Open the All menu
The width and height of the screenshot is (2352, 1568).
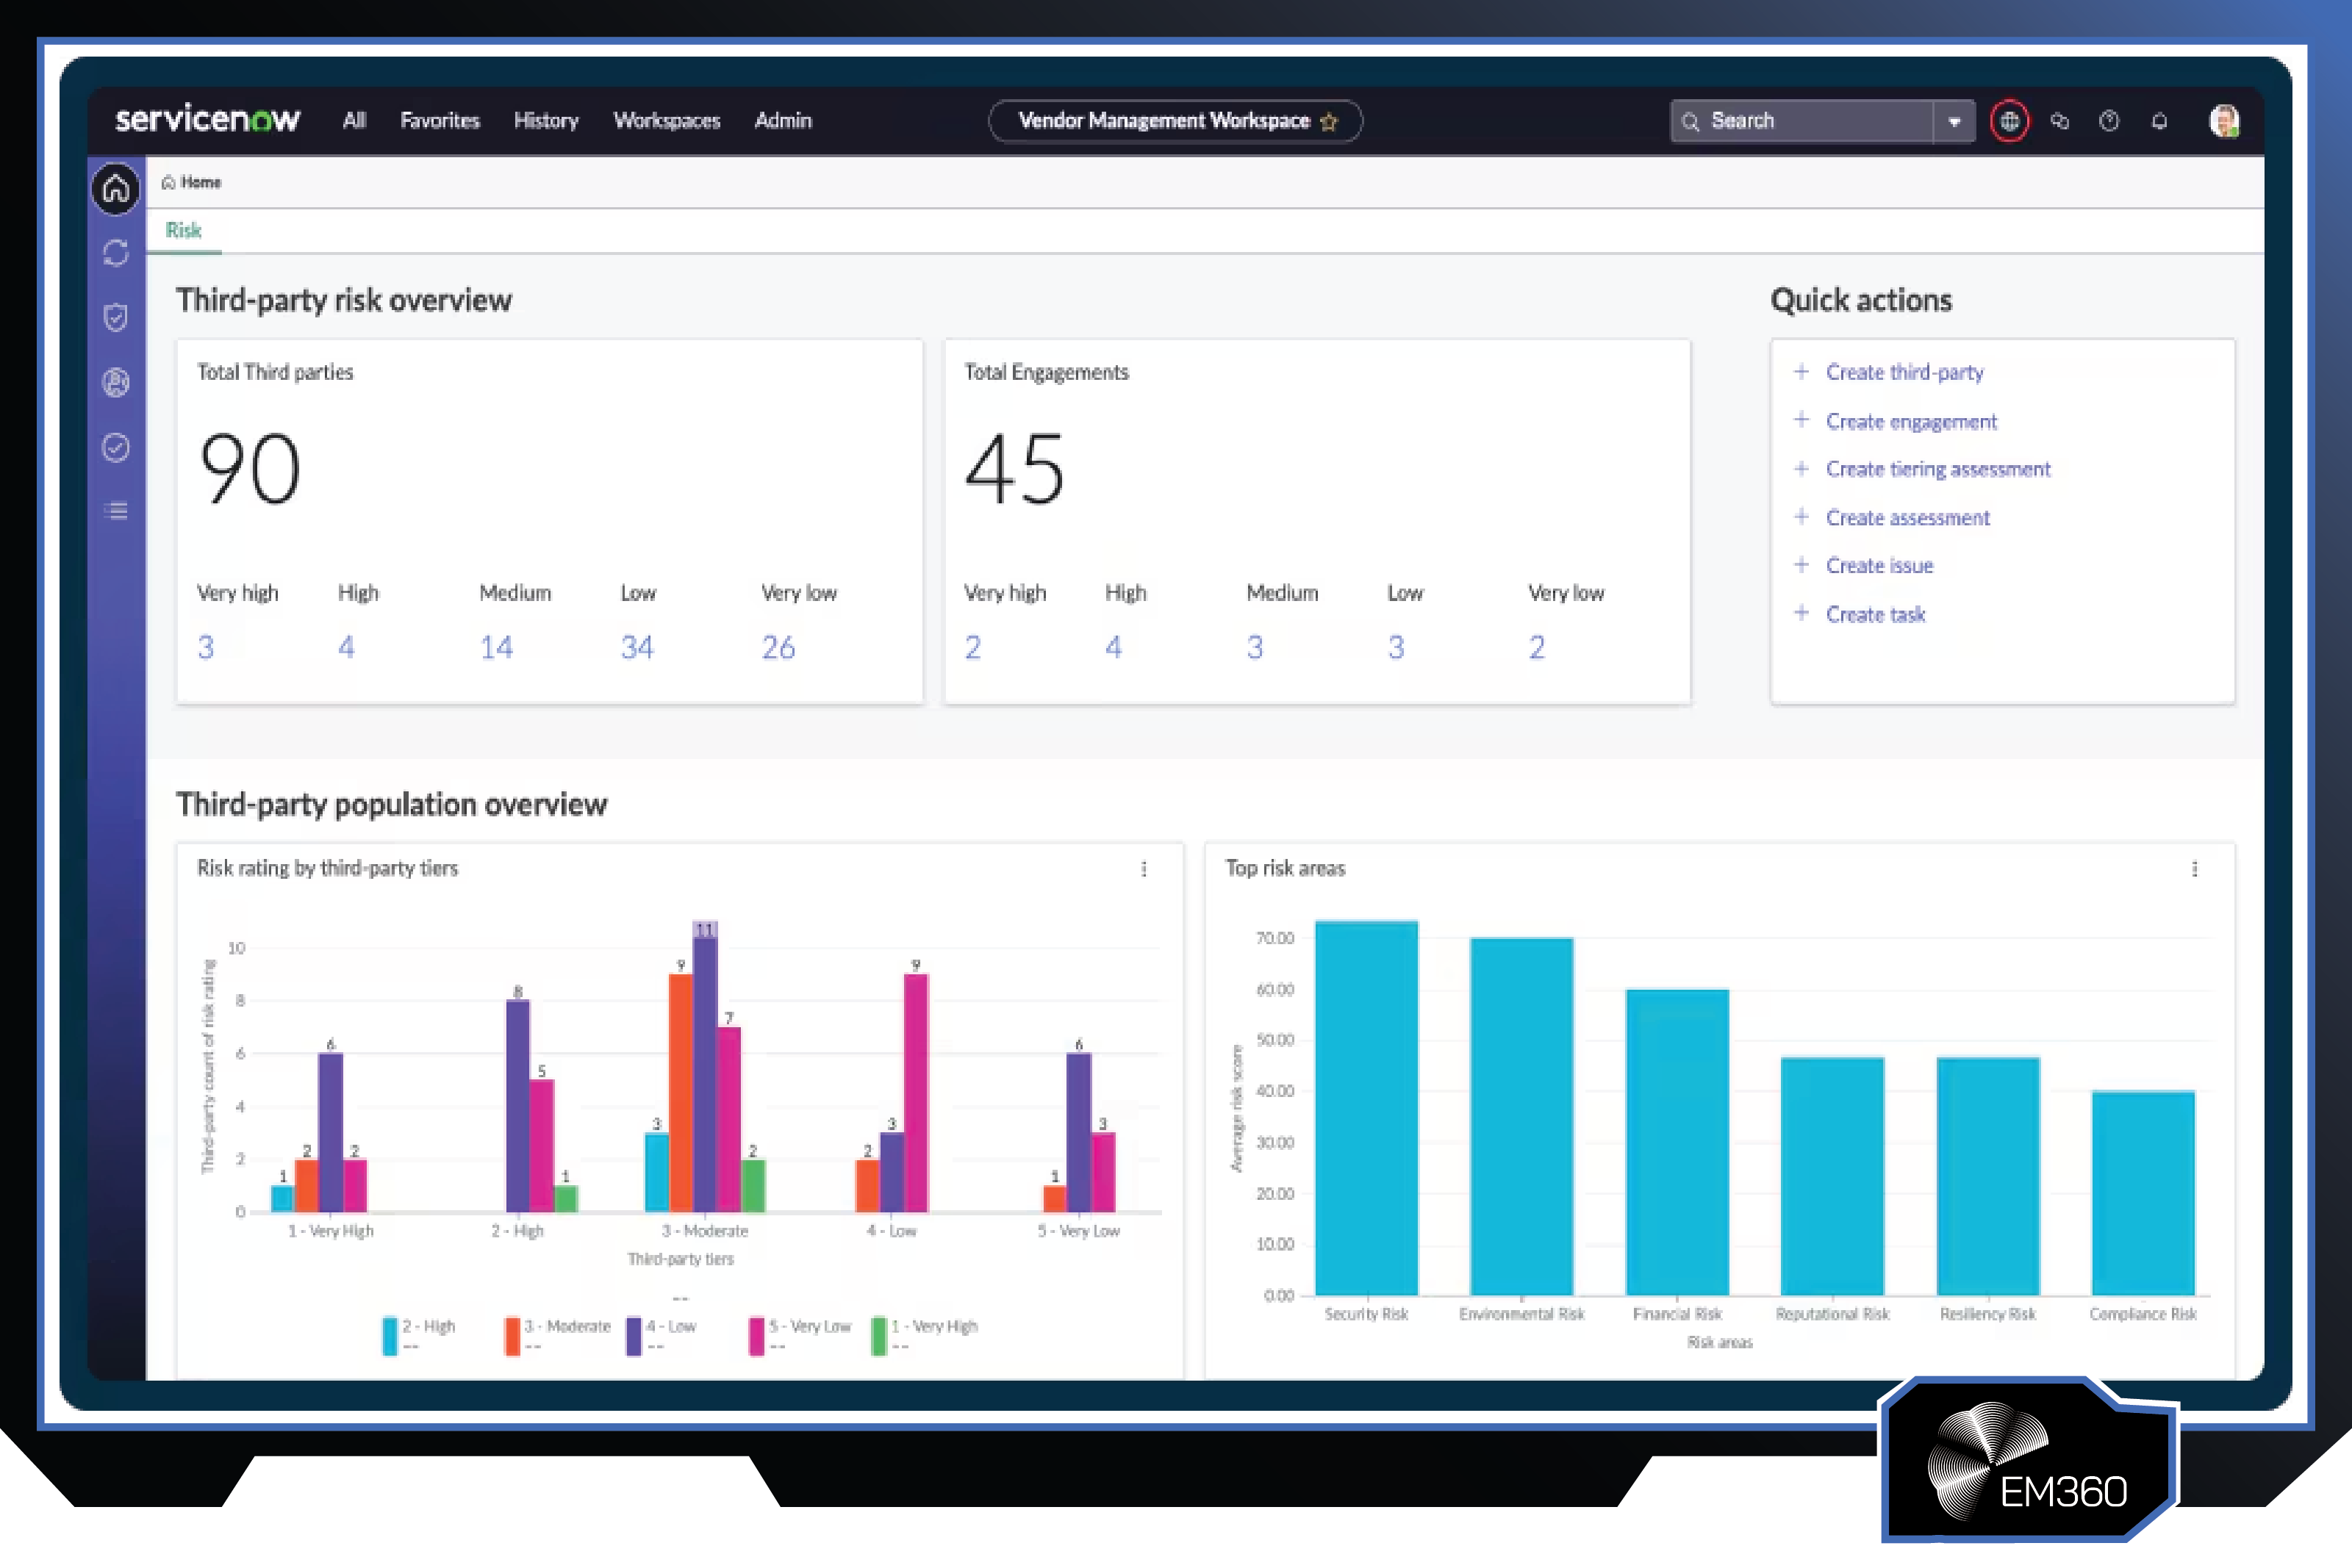coord(354,120)
